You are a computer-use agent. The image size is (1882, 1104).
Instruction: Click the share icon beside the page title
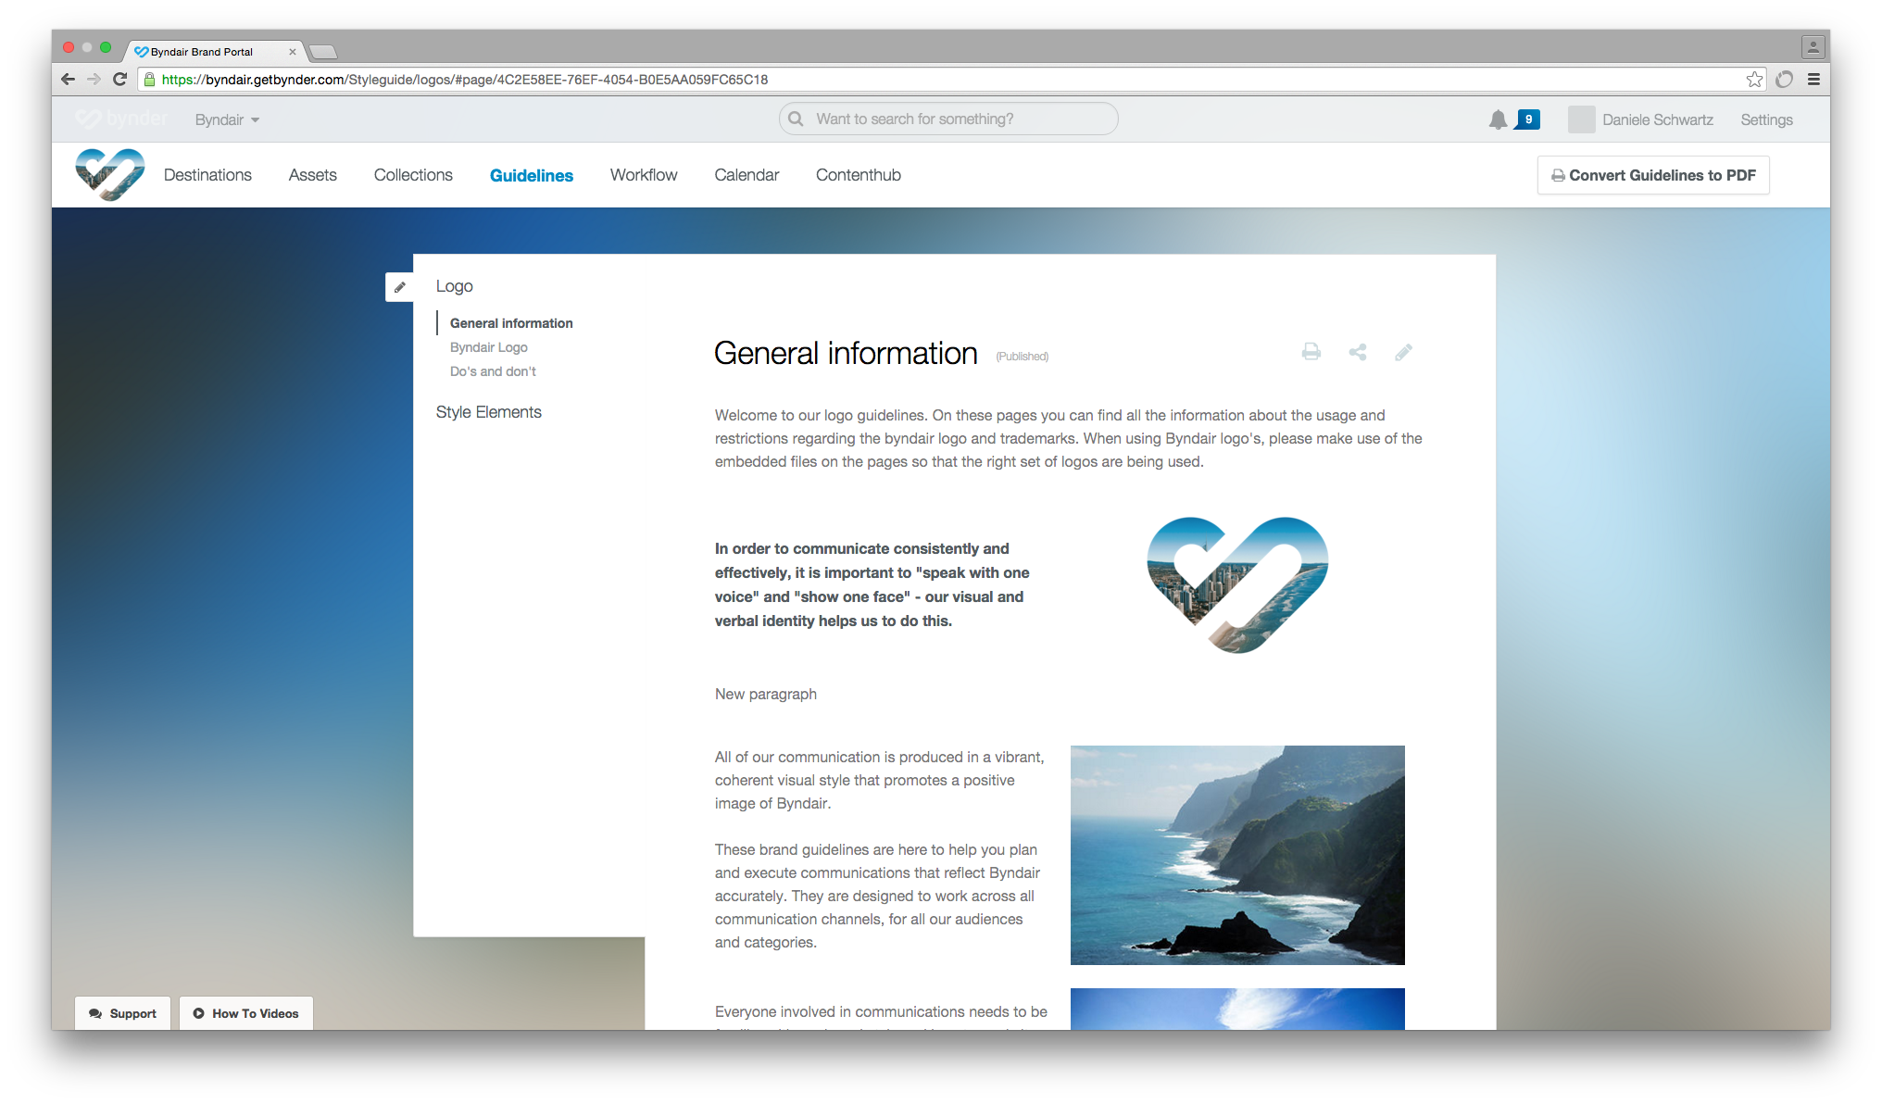[1358, 352]
